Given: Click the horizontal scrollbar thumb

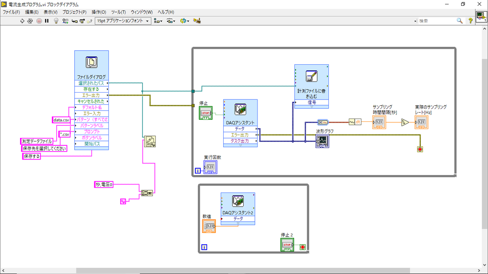Looking at the screenshot, I should coord(243,271).
